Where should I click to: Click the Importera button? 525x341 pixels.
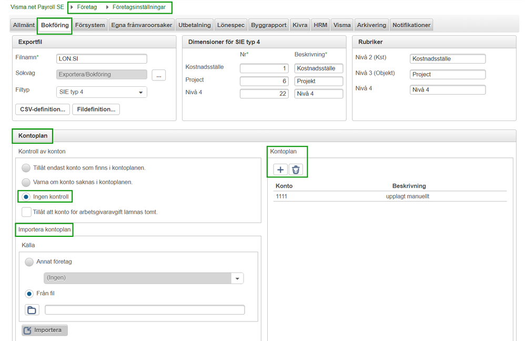pos(45,330)
